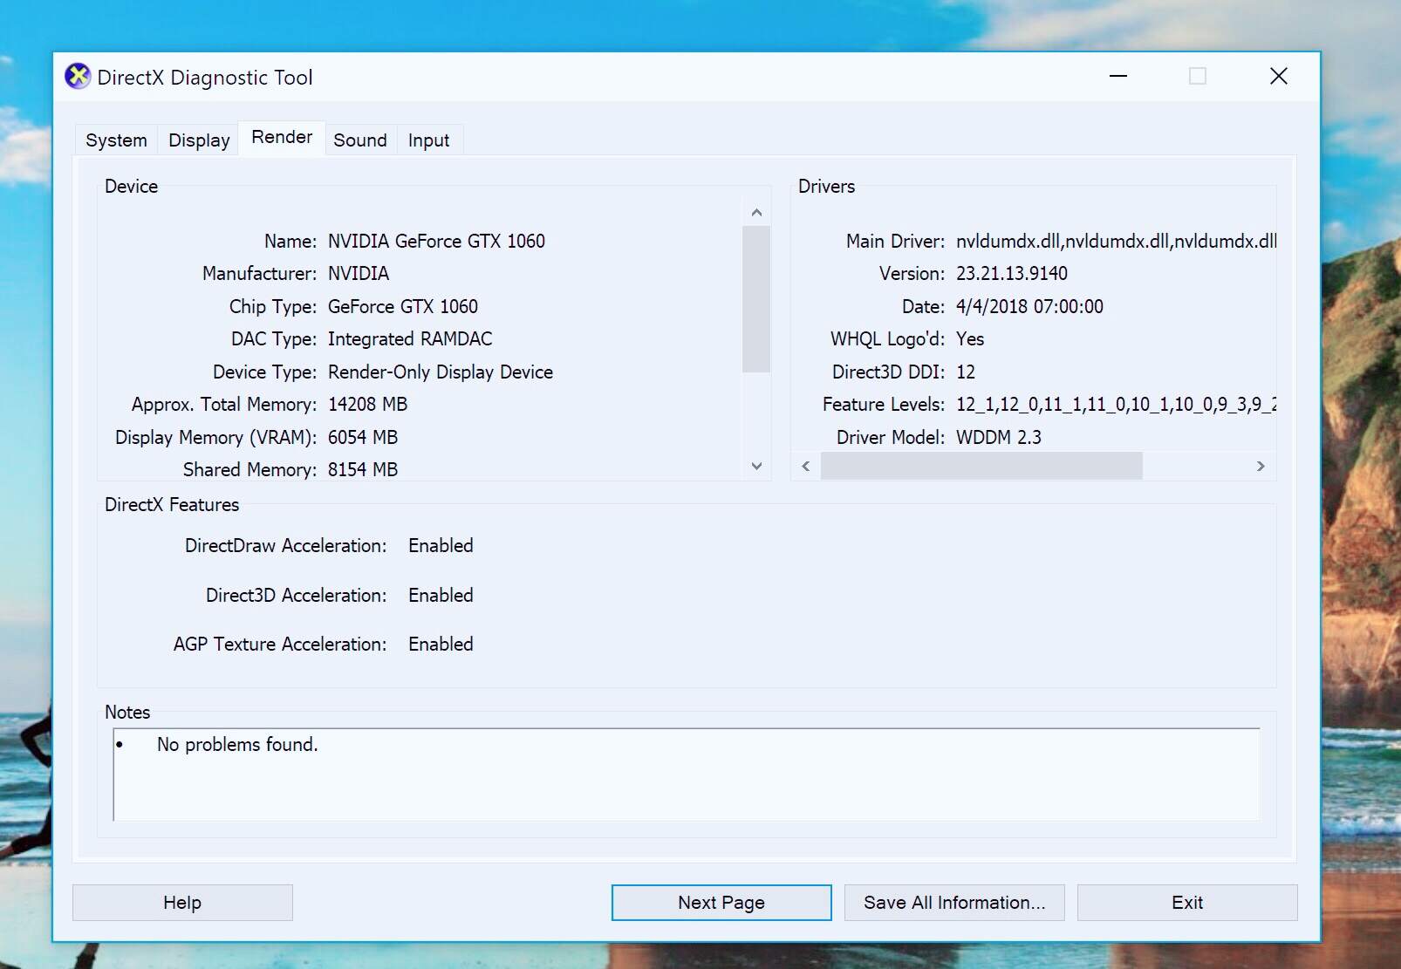Open the Input tab
The width and height of the screenshot is (1401, 969).
tap(428, 140)
